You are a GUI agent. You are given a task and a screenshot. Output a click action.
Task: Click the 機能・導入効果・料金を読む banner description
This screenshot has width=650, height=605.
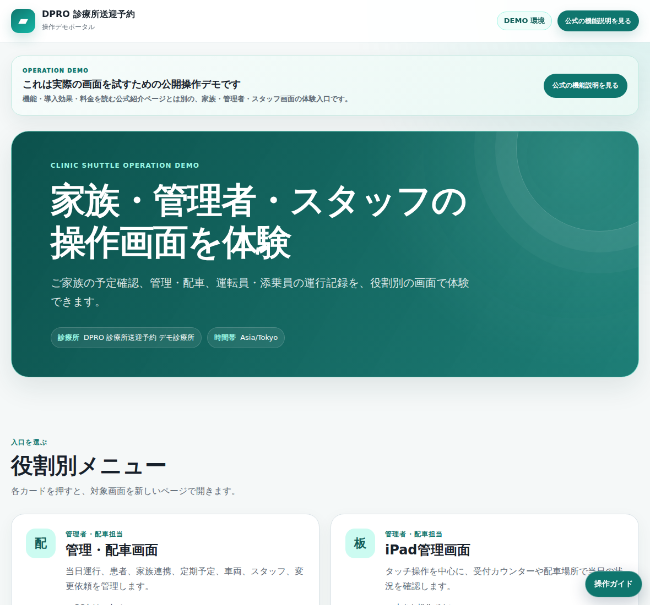pyautogui.click(x=187, y=100)
